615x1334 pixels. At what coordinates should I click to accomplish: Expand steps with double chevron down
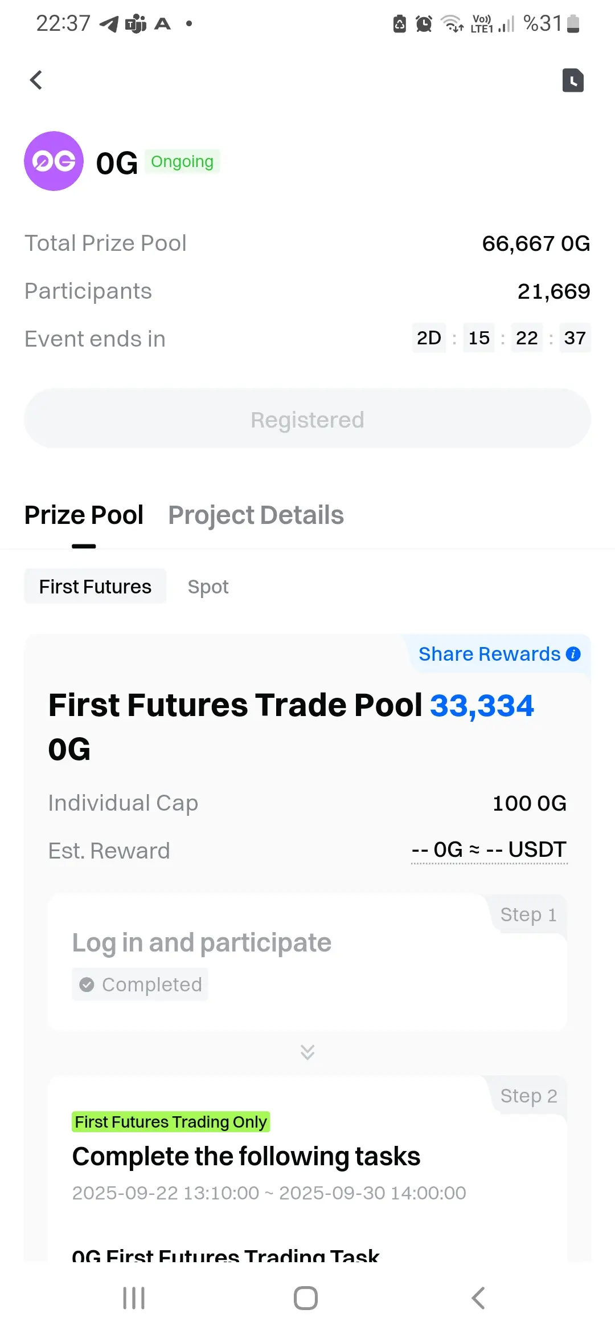307,1052
